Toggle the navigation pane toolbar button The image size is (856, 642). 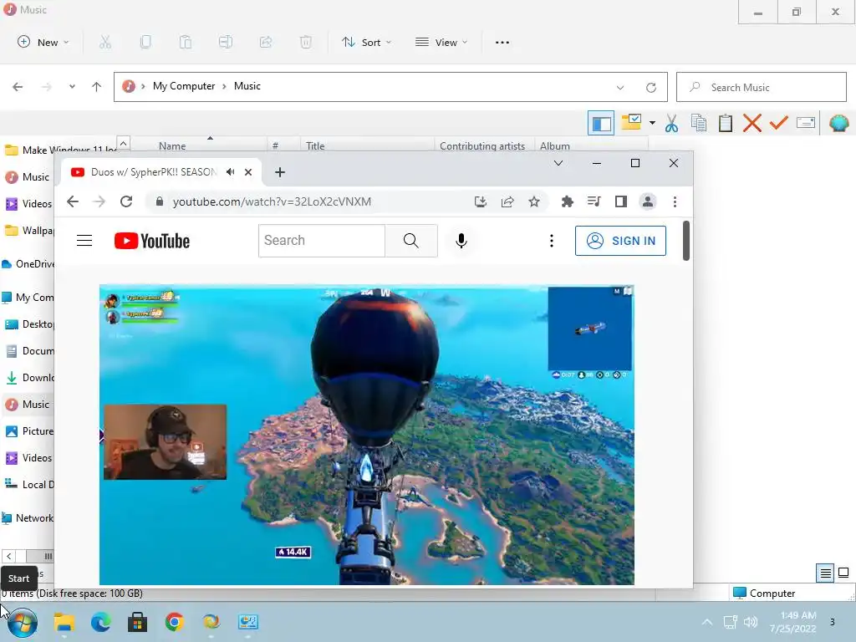(x=601, y=124)
